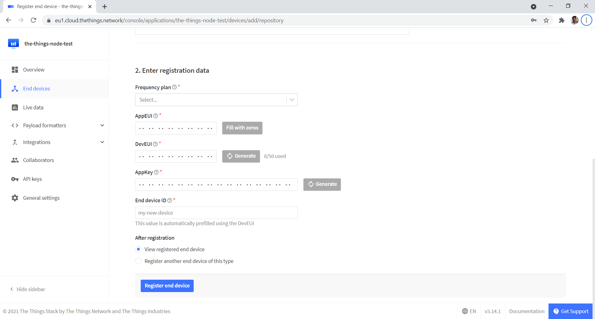Open the Overview section in the sidebar

[x=33, y=70]
